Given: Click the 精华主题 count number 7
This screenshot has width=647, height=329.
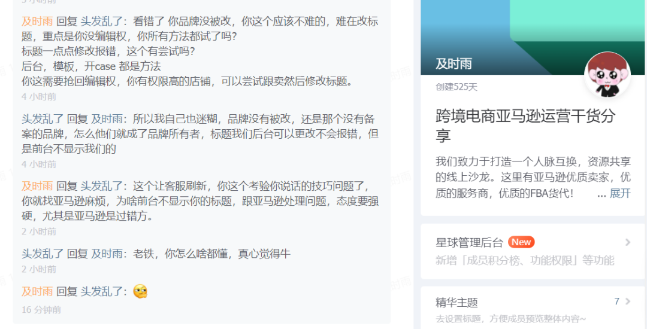Looking at the screenshot, I should [x=617, y=301].
